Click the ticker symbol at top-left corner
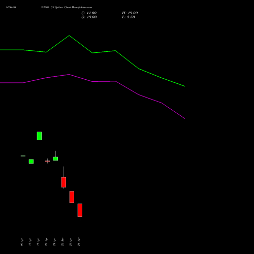 point(11,8)
